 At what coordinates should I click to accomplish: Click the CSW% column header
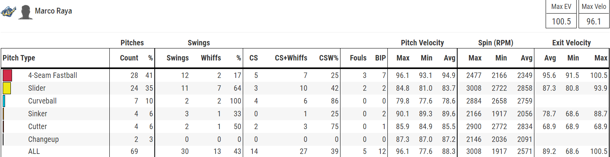tap(329, 58)
